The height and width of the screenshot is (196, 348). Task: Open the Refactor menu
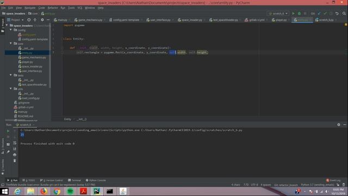click(53, 8)
